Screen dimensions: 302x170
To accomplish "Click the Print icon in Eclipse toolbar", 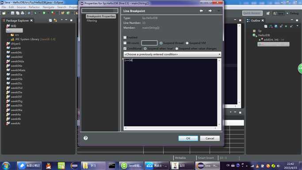I will (23, 13).
